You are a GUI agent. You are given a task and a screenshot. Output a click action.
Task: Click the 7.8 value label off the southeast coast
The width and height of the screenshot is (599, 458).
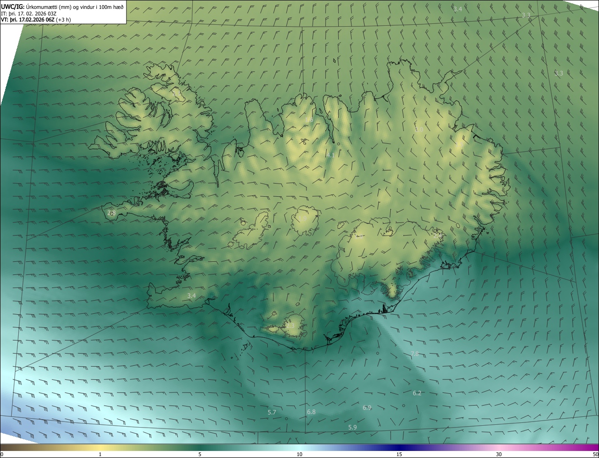pyautogui.click(x=415, y=354)
